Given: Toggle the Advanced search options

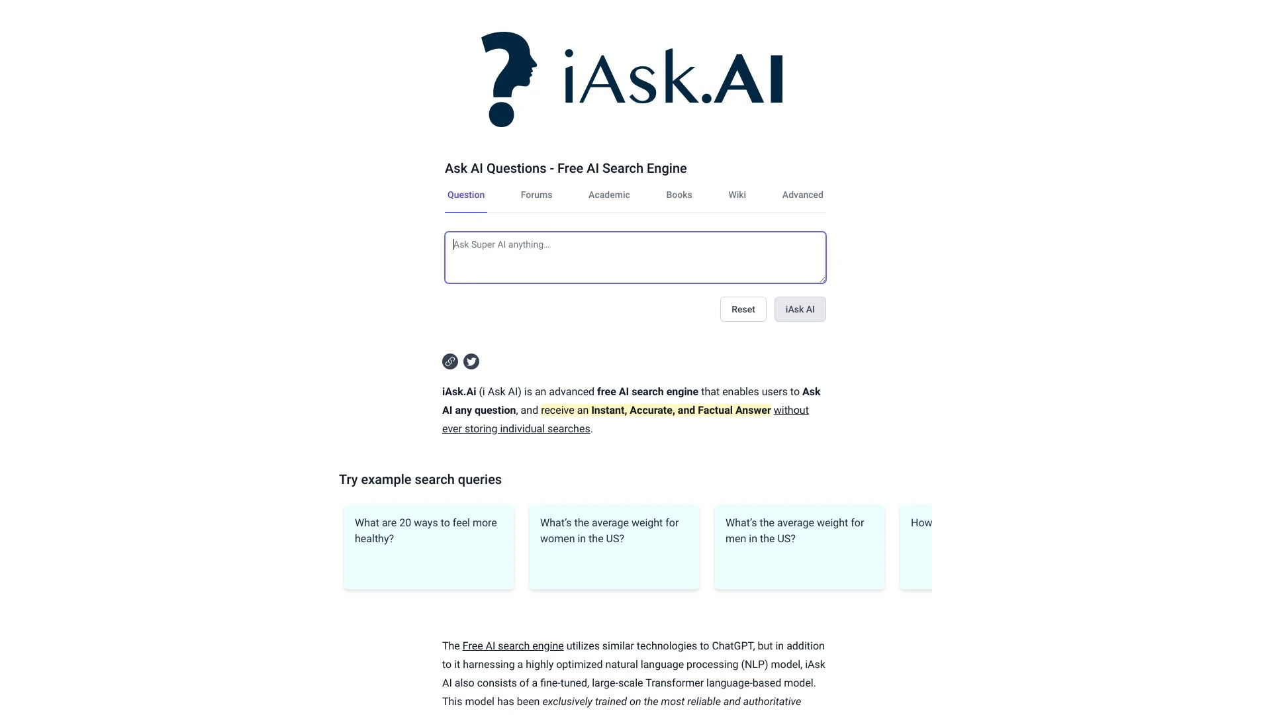Looking at the screenshot, I should [802, 195].
